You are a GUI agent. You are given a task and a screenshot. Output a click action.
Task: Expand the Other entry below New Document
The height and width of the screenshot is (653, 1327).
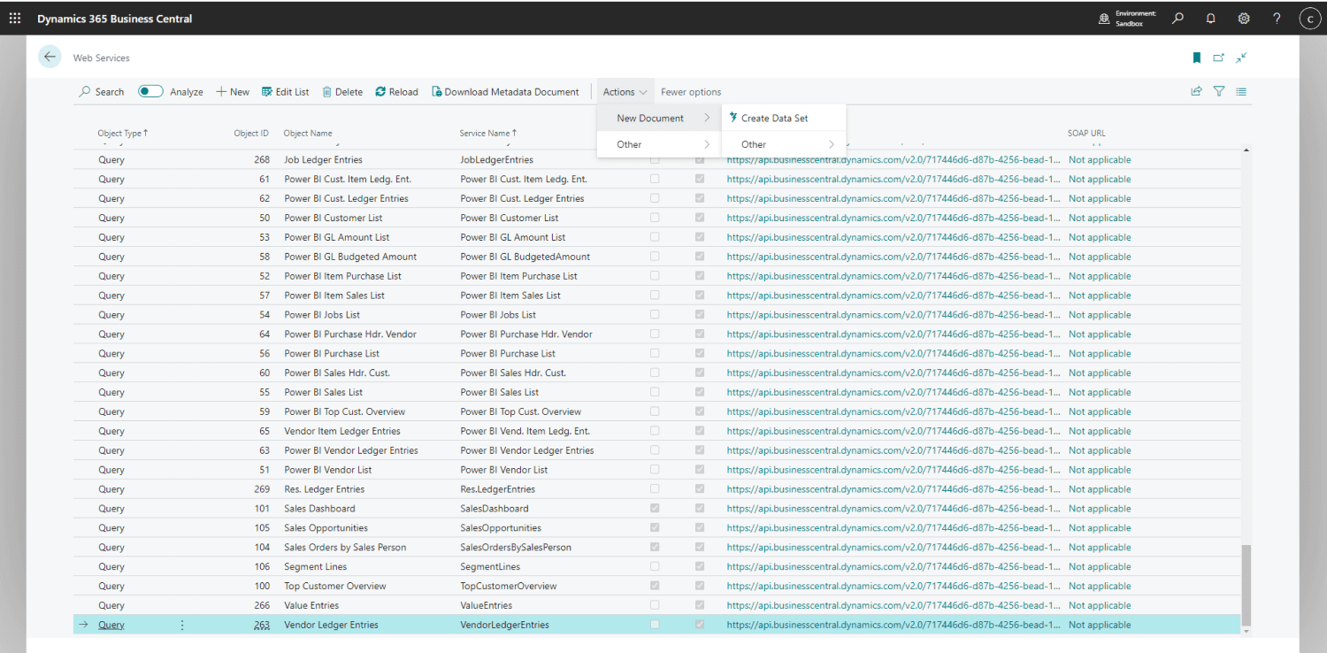click(659, 144)
